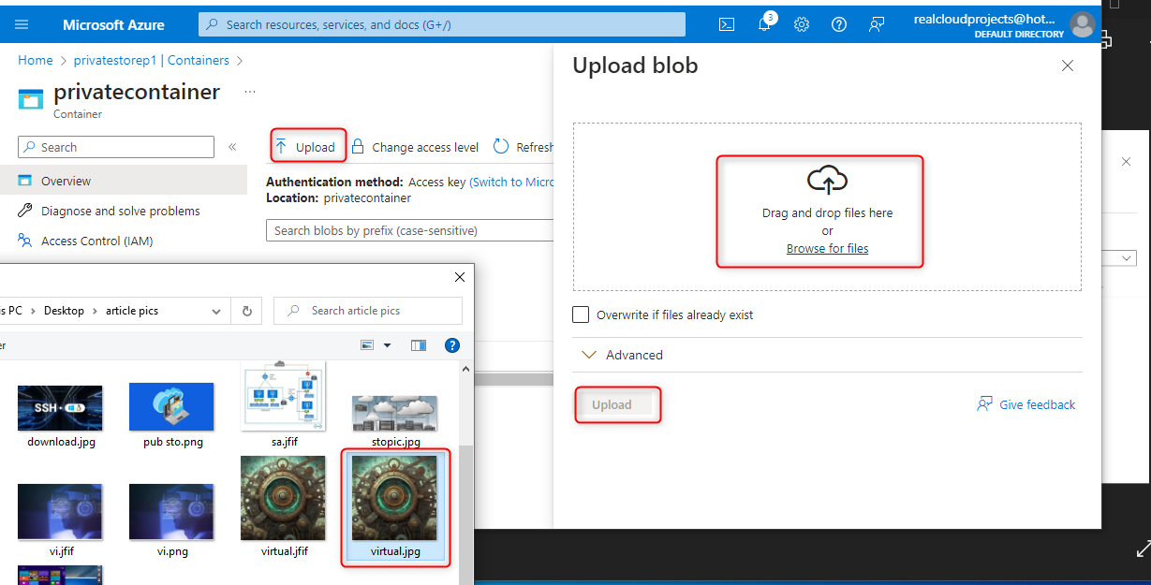
Task: Click the cloud upload icon
Action: point(827,181)
